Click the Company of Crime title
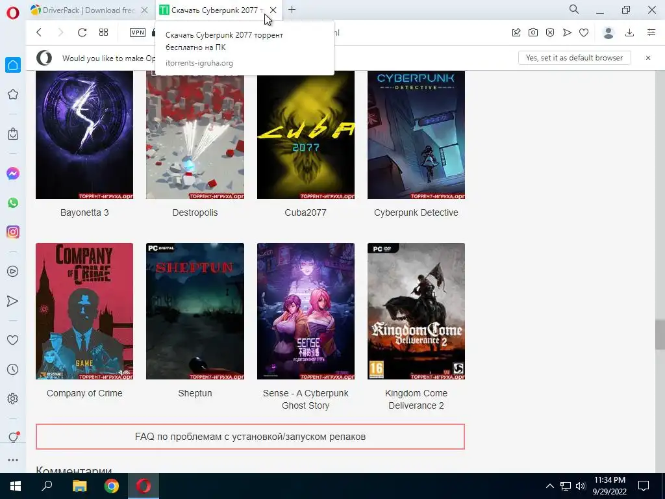 point(84,393)
